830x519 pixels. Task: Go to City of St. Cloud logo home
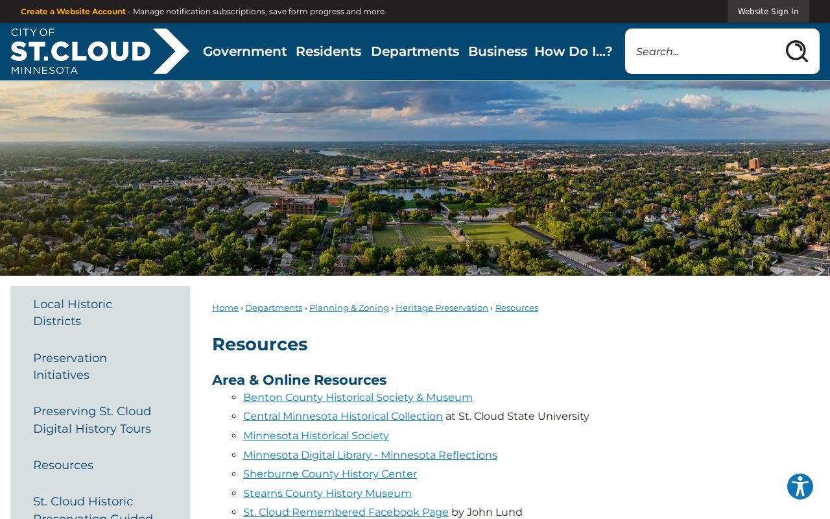click(100, 51)
